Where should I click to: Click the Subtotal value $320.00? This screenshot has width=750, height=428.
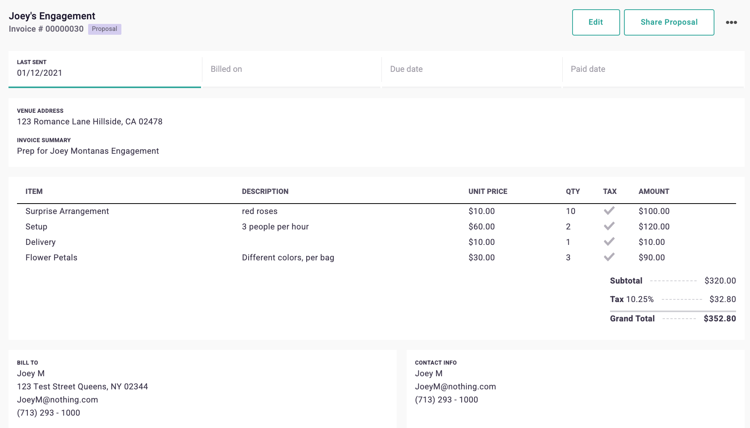[x=720, y=281]
